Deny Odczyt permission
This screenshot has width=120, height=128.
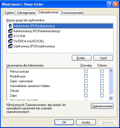click(x=102, y=90)
